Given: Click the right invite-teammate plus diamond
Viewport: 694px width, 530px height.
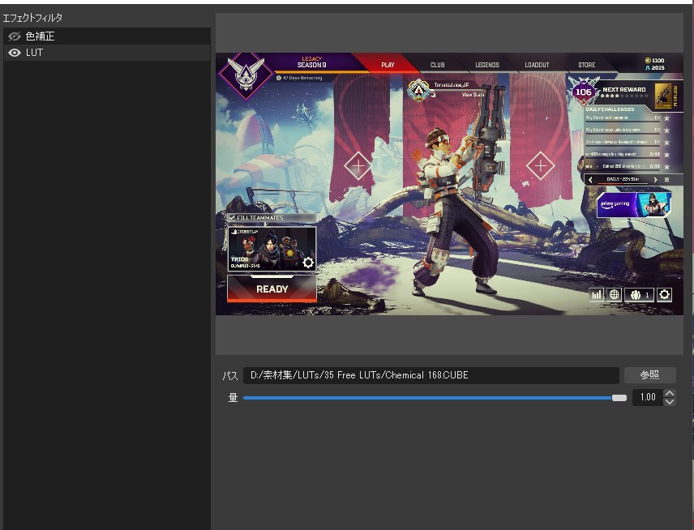Looking at the screenshot, I should click(540, 166).
